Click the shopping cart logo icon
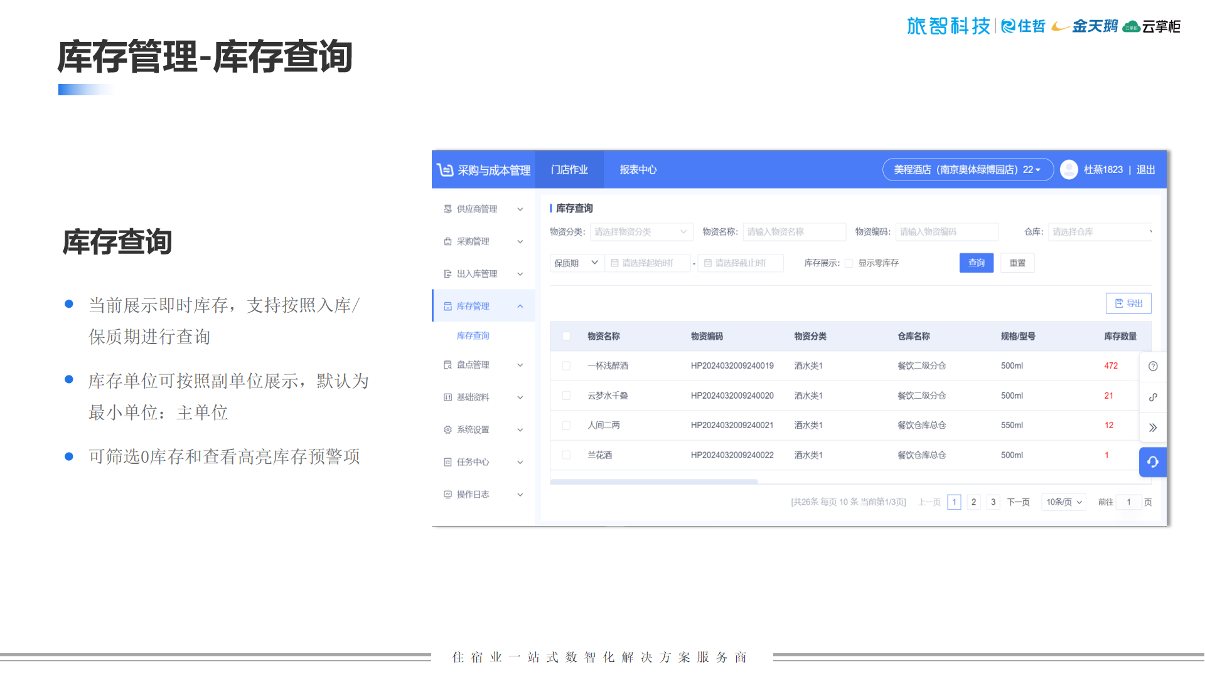The width and height of the screenshot is (1205, 677). pos(445,170)
